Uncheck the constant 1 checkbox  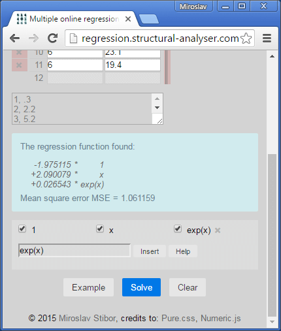[22, 229]
